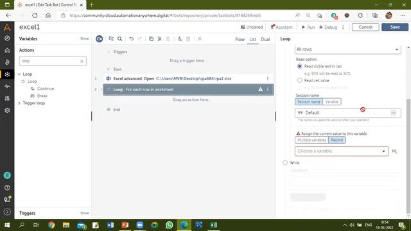Choose Session name toggle

[309, 101]
